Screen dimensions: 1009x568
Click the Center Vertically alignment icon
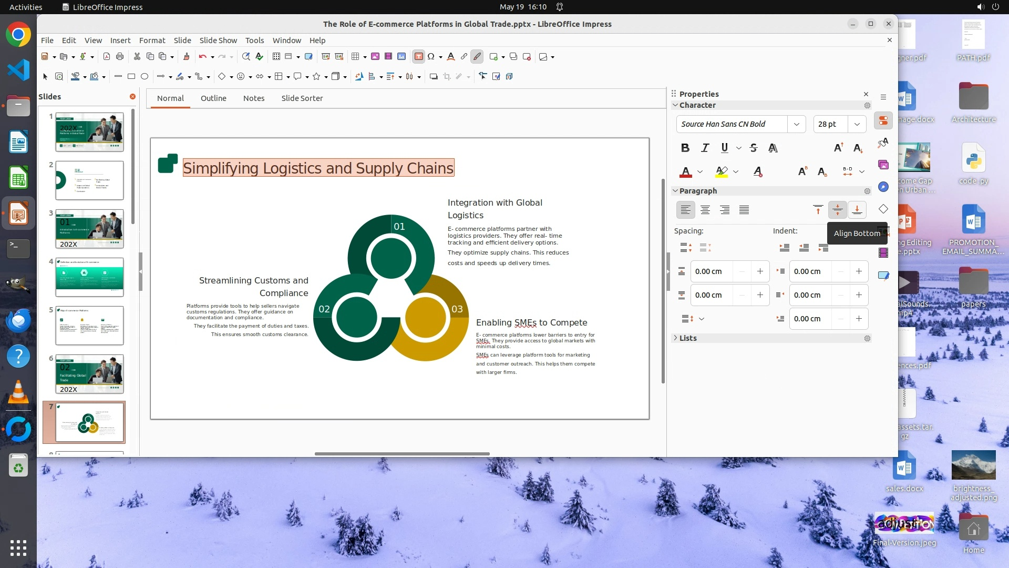837,210
